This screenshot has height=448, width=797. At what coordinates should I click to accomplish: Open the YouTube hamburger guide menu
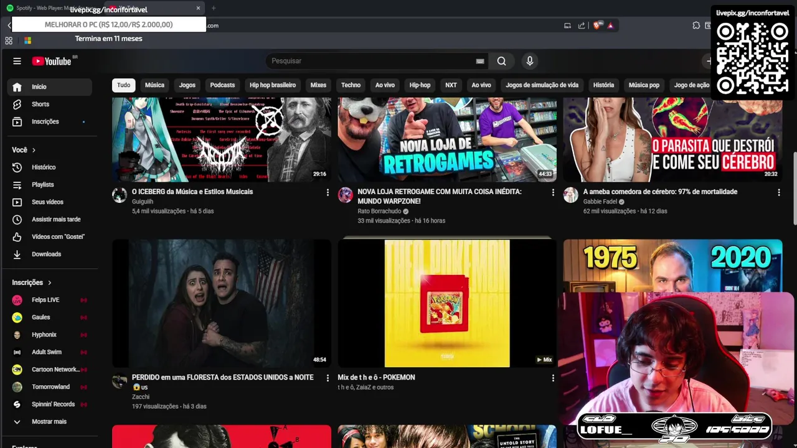[x=17, y=61]
